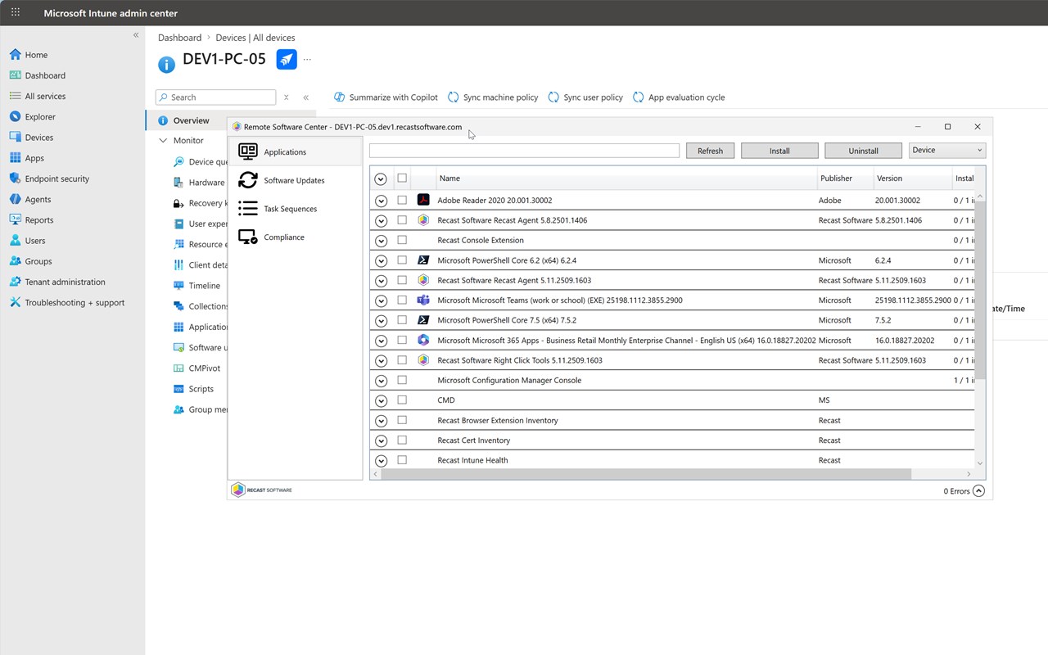
Task: Expand the Adobe Reader 2020 row
Action: [x=381, y=201]
